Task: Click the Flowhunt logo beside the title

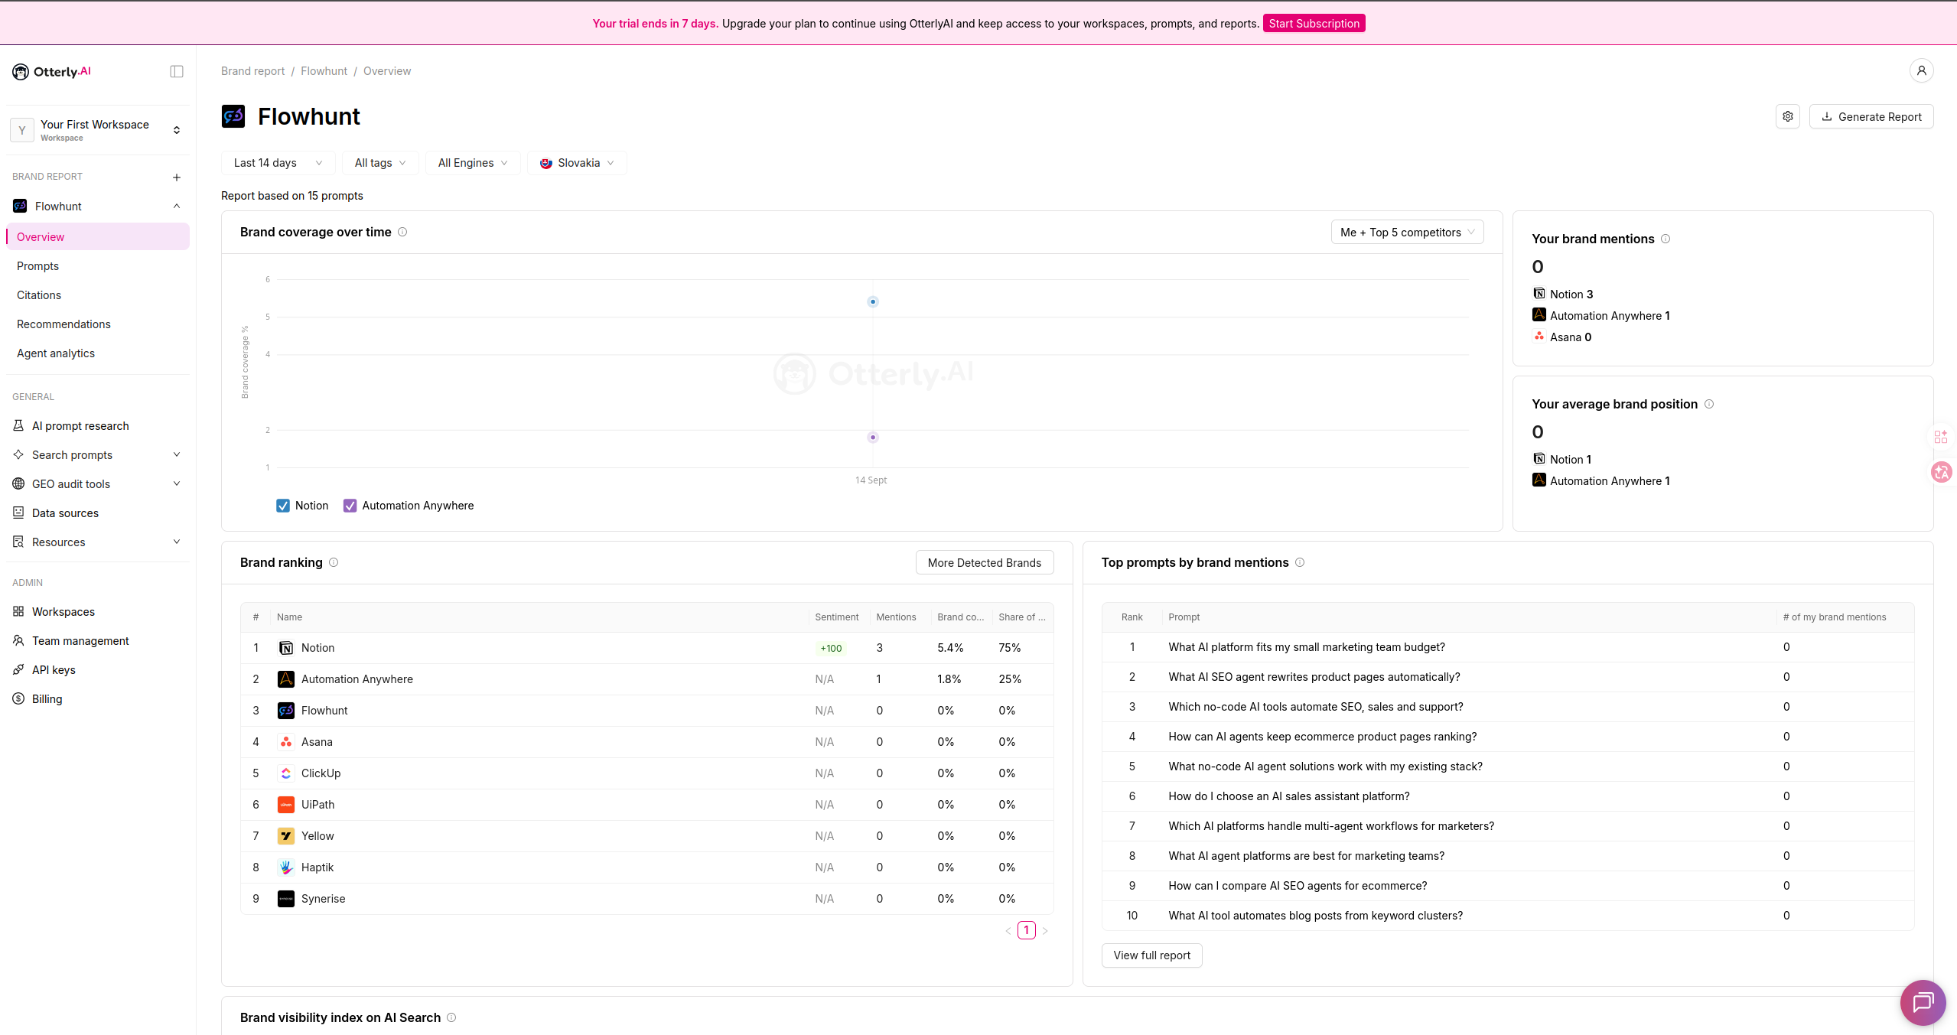Action: pyautogui.click(x=233, y=116)
